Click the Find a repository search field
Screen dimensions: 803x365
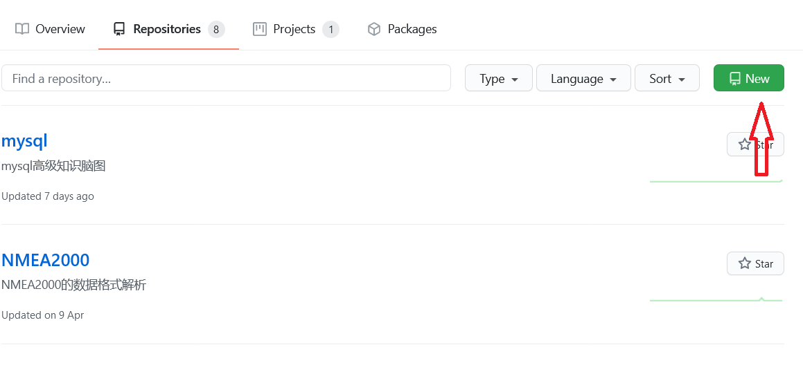226,78
